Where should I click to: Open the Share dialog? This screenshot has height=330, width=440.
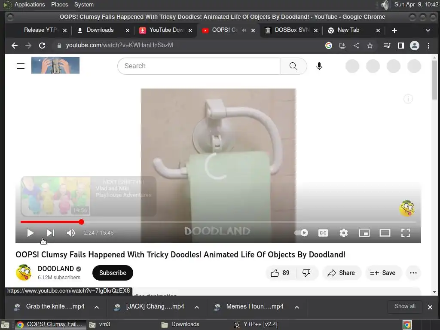click(341, 273)
